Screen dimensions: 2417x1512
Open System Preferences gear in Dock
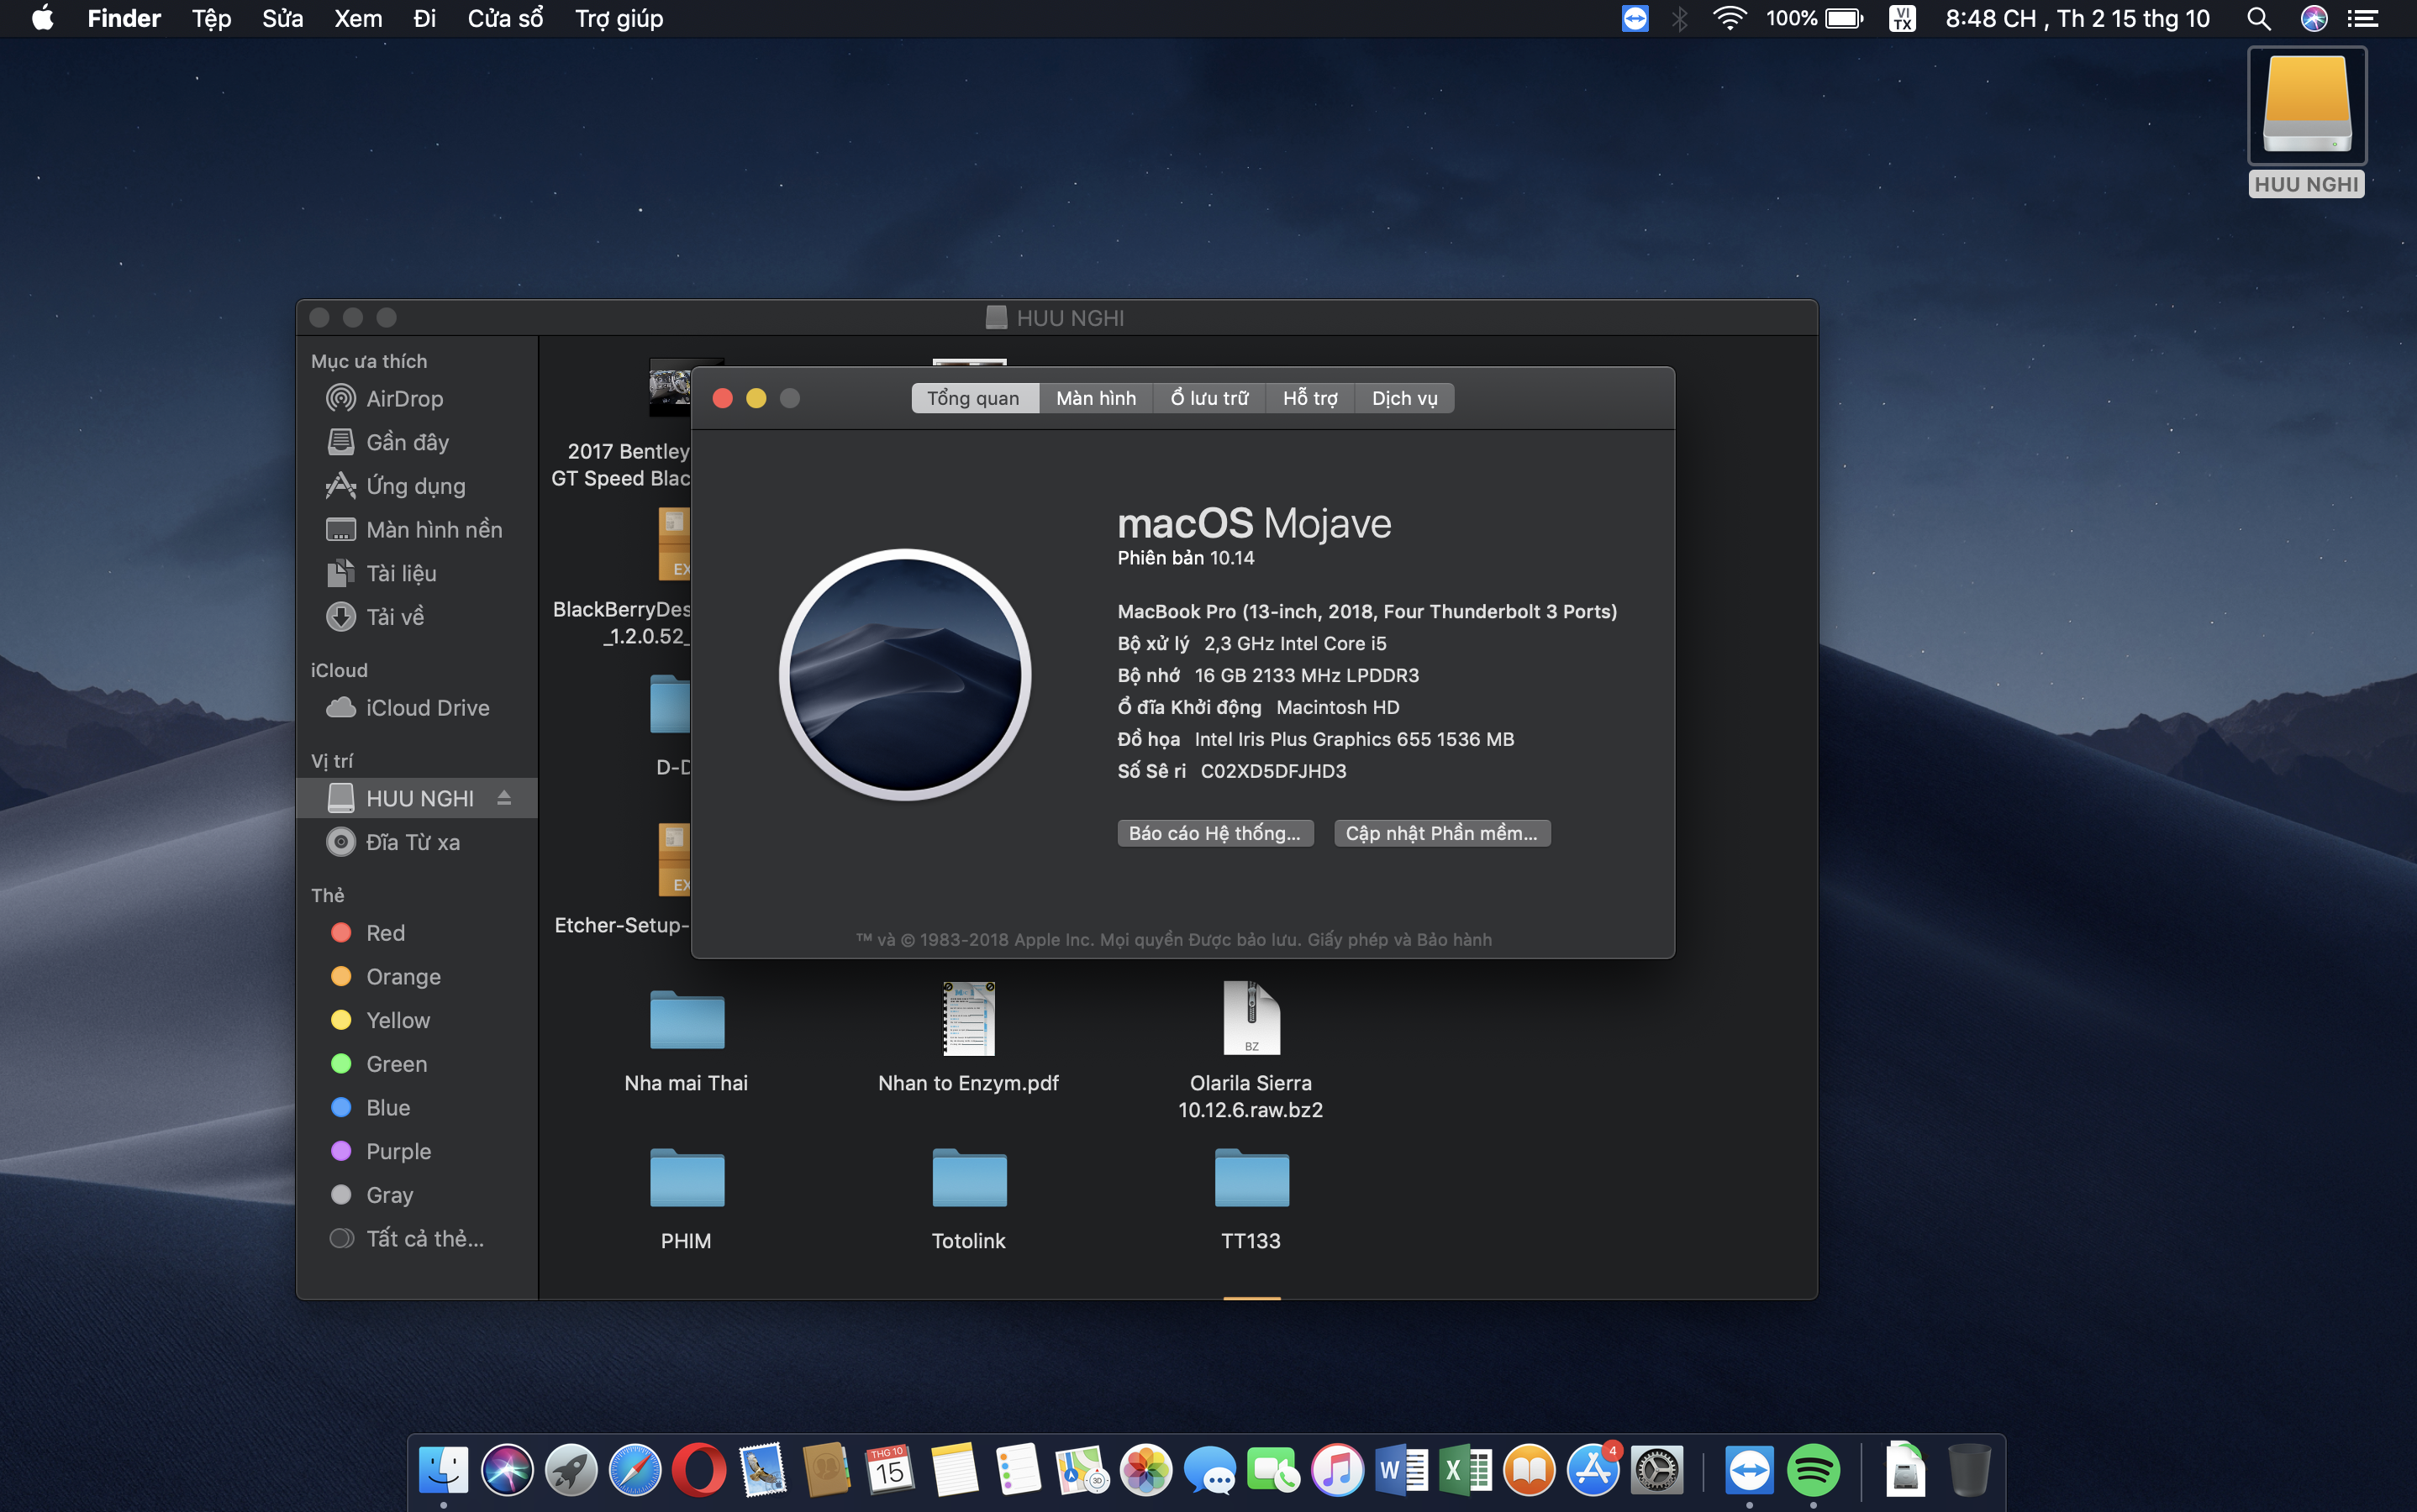pyautogui.click(x=1657, y=1470)
